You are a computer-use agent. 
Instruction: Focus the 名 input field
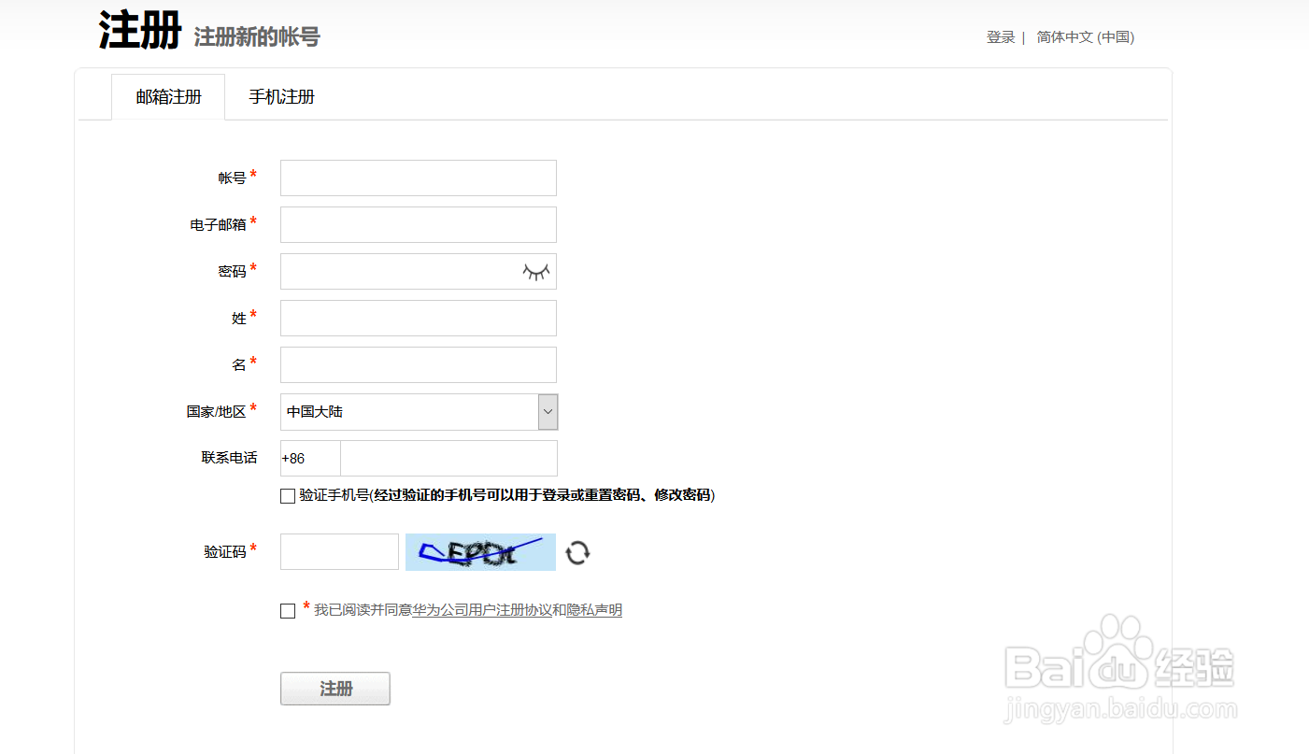[x=419, y=364]
